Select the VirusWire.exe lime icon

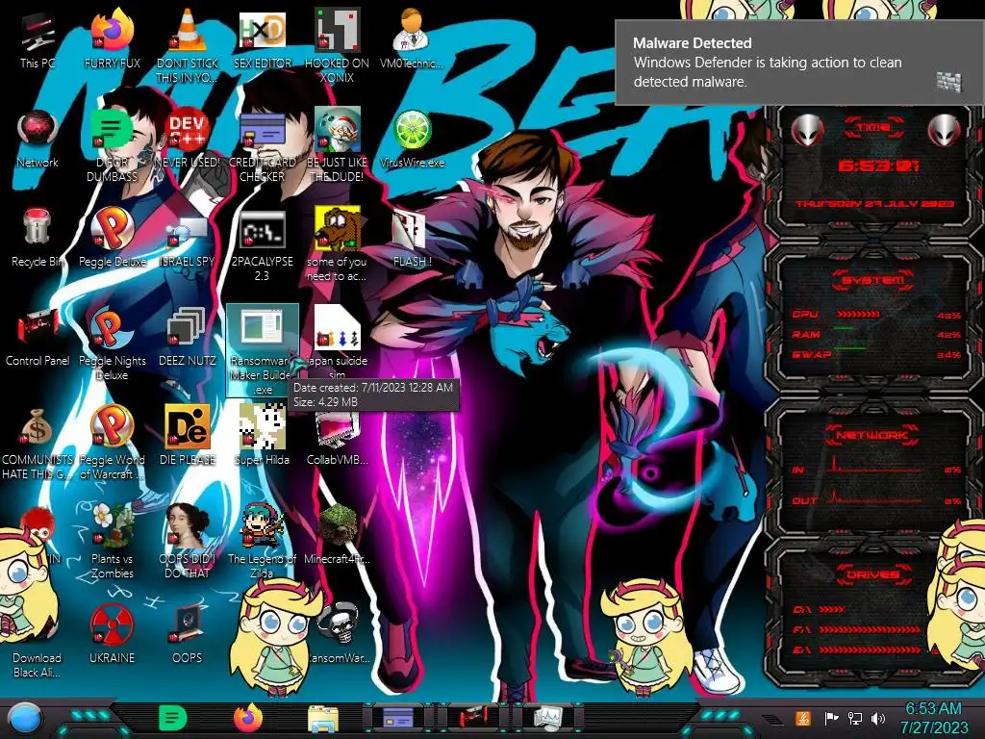click(412, 137)
